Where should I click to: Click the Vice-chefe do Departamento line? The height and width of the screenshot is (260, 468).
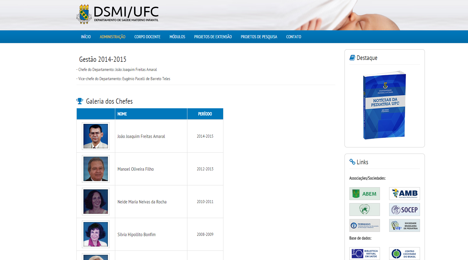(x=123, y=79)
